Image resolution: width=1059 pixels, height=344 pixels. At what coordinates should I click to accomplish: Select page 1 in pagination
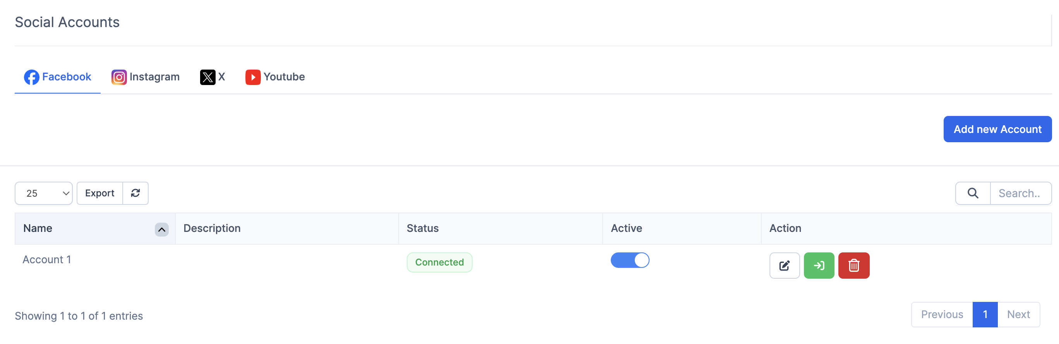pos(985,315)
